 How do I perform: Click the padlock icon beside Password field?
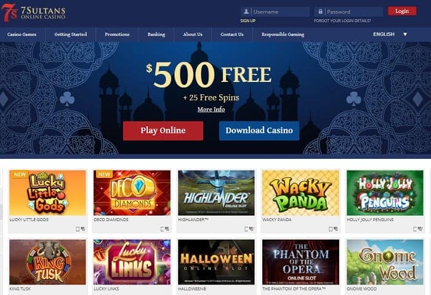[320, 11]
